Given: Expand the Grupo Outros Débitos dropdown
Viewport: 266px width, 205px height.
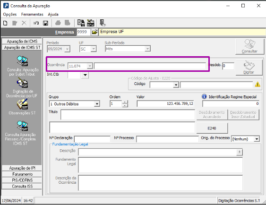Looking at the screenshot, I should [x=97, y=104].
